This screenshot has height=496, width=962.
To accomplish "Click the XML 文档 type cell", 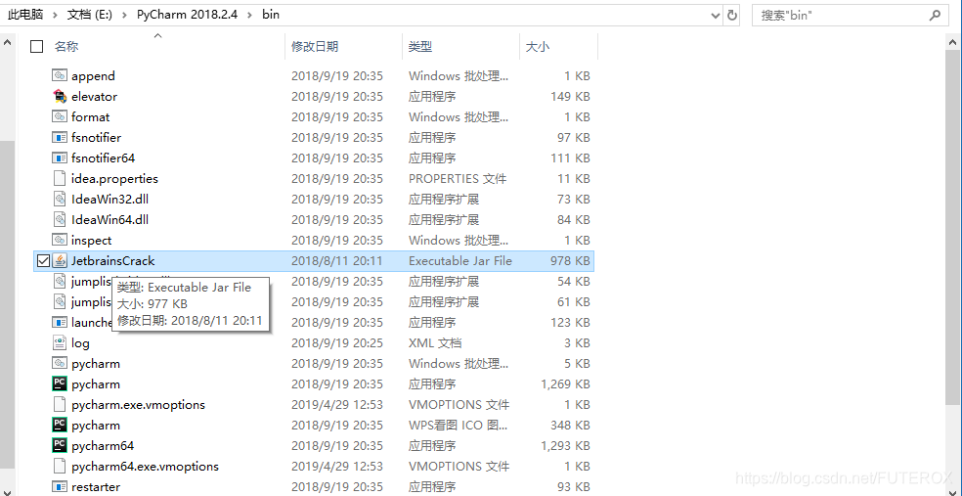I will [x=435, y=343].
